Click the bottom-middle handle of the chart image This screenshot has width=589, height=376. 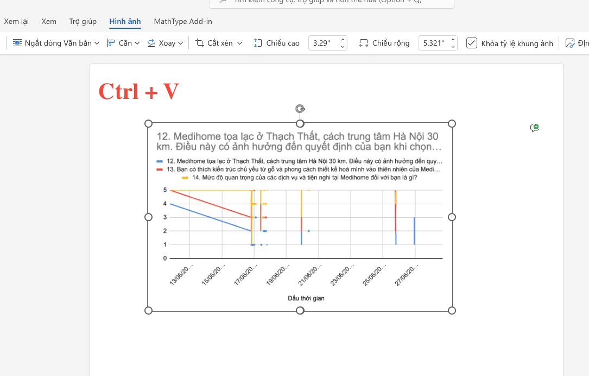[300, 310]
